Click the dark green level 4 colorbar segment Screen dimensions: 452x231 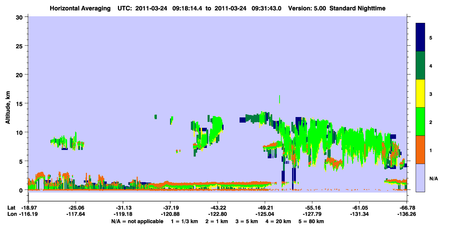pos(420,65)
